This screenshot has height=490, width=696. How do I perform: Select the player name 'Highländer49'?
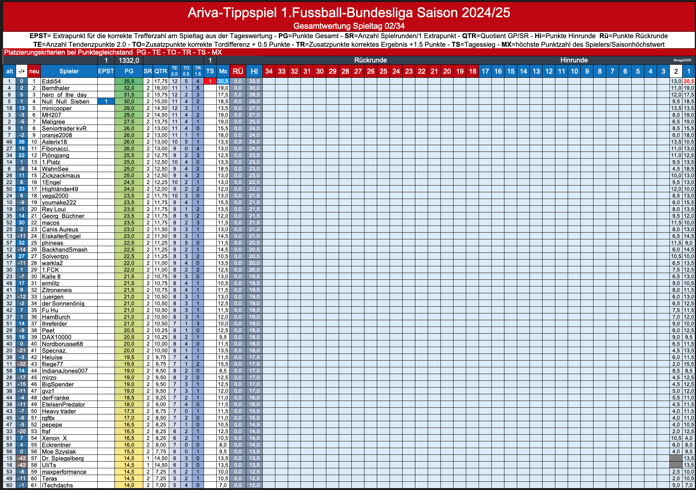click(x=60, y=189)
